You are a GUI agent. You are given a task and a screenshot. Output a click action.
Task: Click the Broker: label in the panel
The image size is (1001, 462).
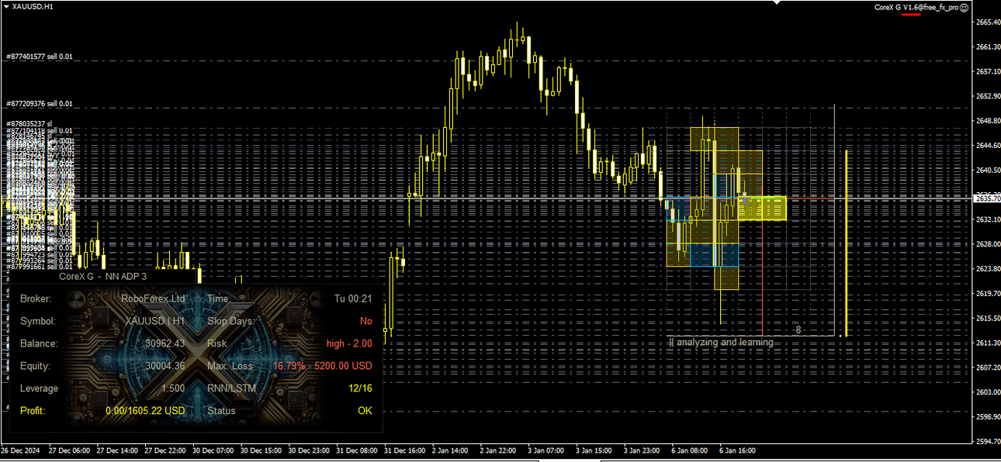[x=36, y=298]
